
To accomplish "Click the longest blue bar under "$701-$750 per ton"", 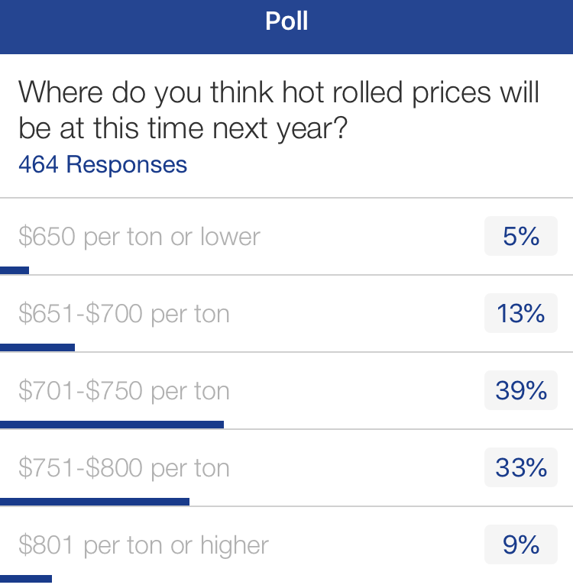I will pyautogui.click(x=112, y=425).
